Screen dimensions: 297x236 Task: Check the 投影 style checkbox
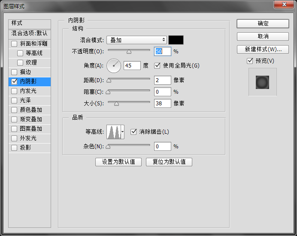[14, 147]
